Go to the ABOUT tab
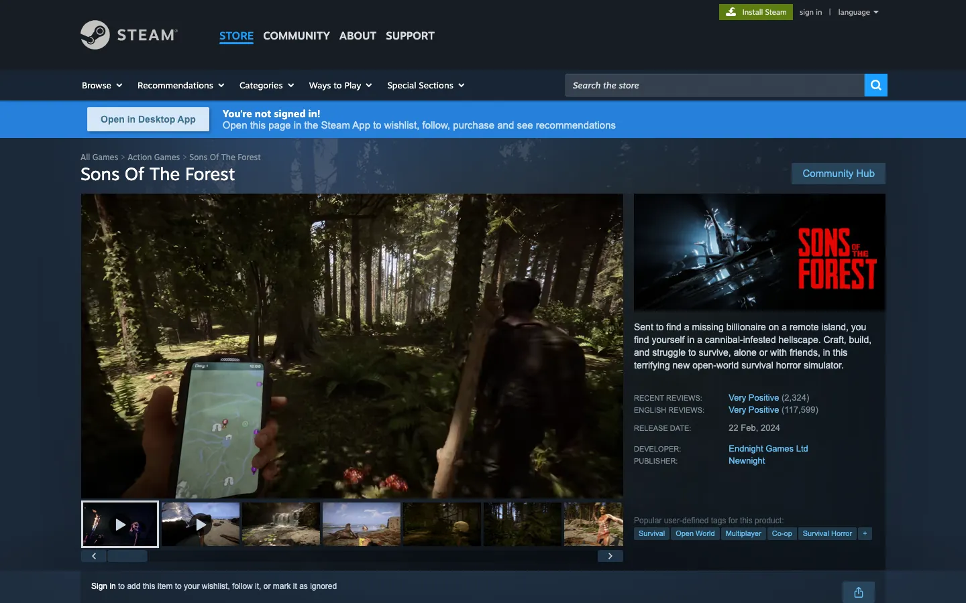966x603 pixels. pos(358,36)
